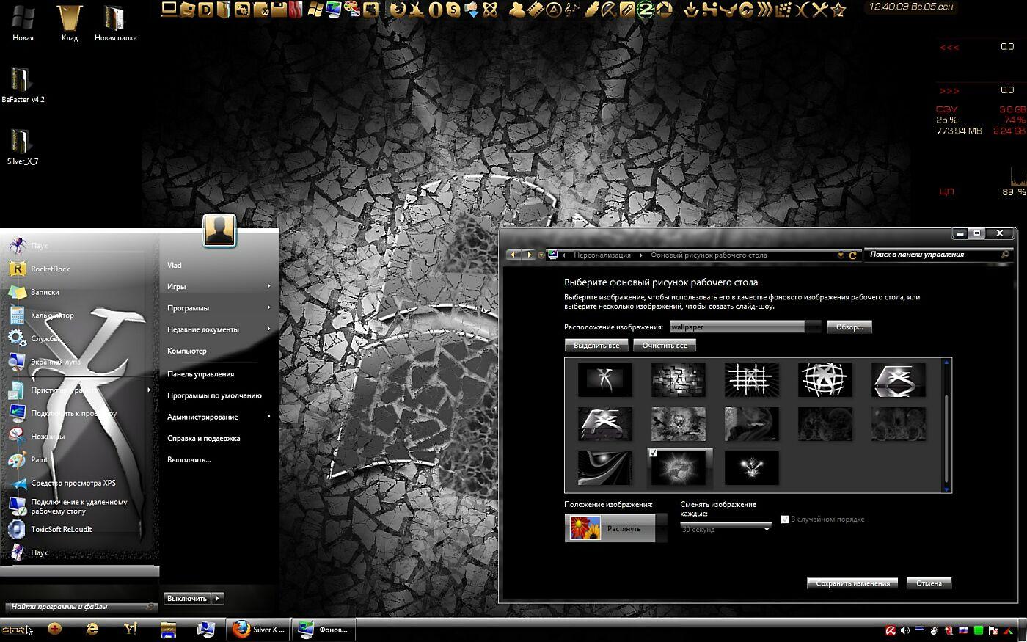Click 'Выделить все' to select all wallpapers
This screenshot has height=642, width=1027.
tap(596, 346)
